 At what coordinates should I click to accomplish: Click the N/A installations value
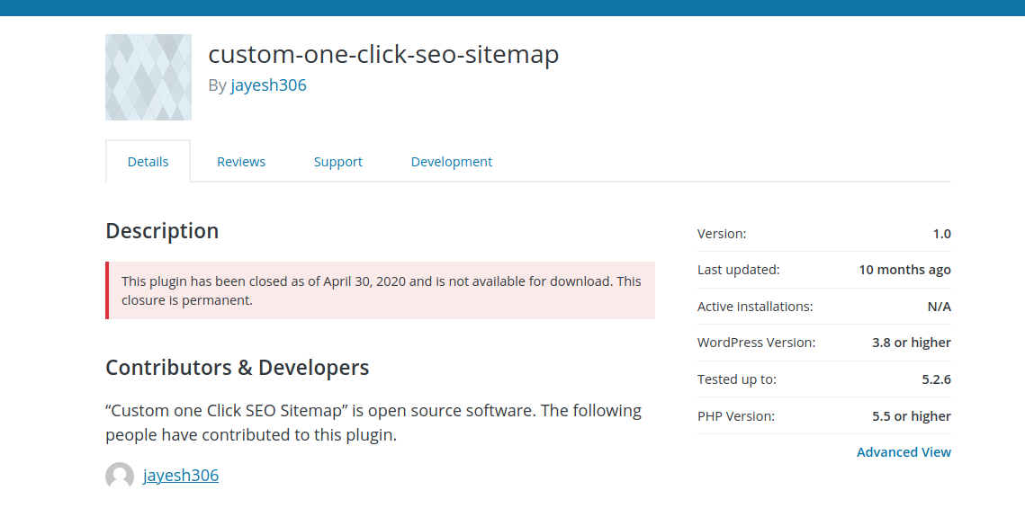(940, 307)
